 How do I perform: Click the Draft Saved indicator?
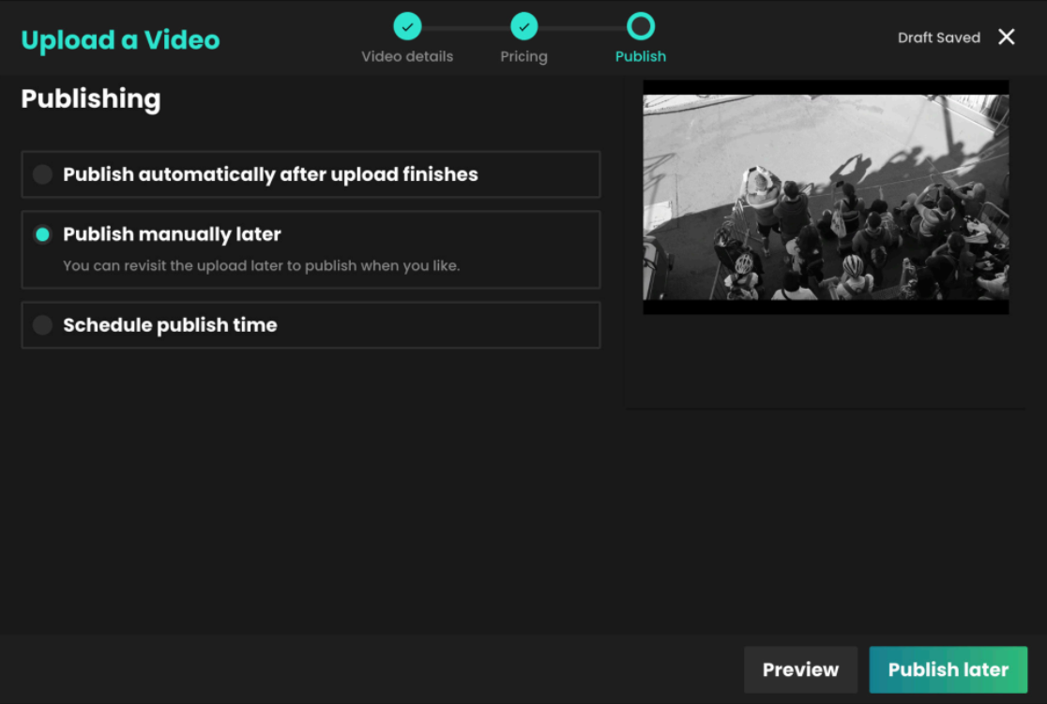[x=938, y=37]
